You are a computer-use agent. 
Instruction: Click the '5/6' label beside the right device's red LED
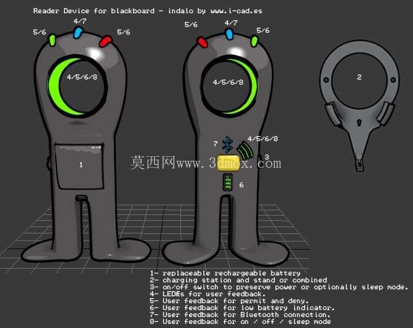pyautogui.click(x=191, y=25)
